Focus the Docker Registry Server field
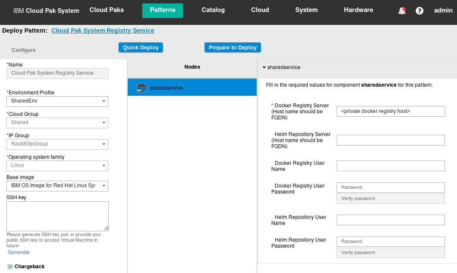The image size is (457, 273). coord(390,112)
